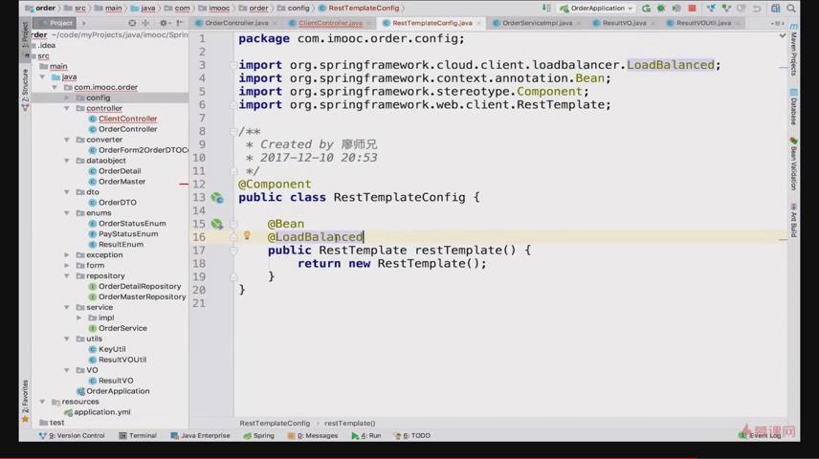Collapse the enums package folder

coord(67,213)
